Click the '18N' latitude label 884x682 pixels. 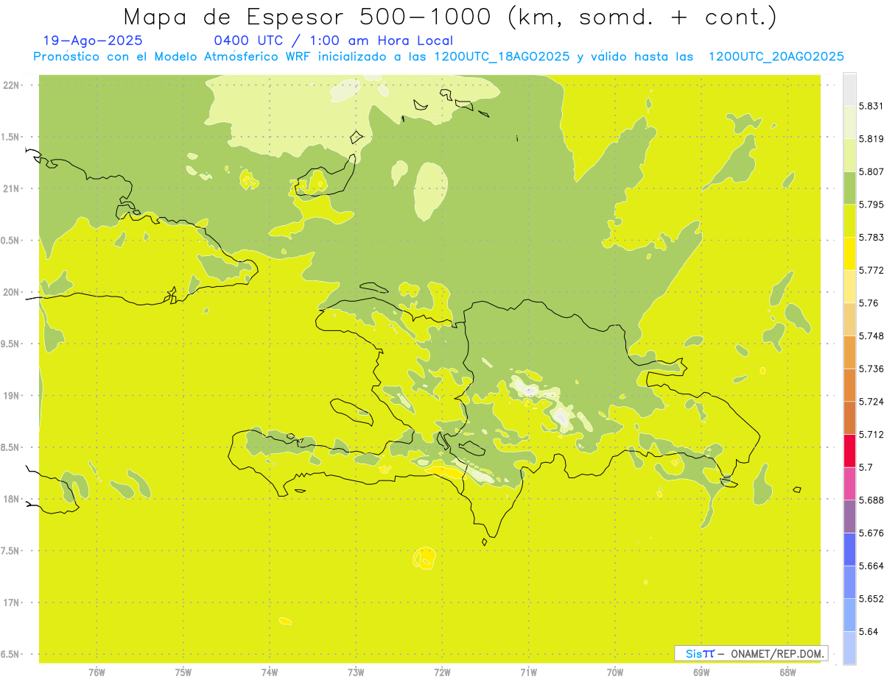[12, 499]
